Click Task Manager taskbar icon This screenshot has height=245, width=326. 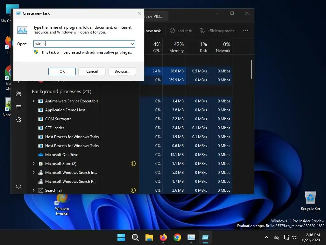(191, 237)
